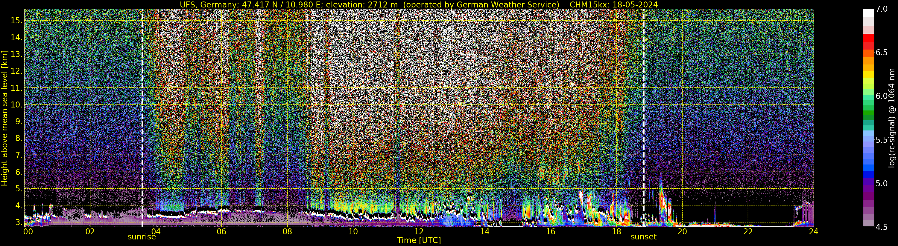Image resolution: width=898 pixels, height=246 pixels.
Task: Click the '8.' height axis tick label
Action: (19, 138)
